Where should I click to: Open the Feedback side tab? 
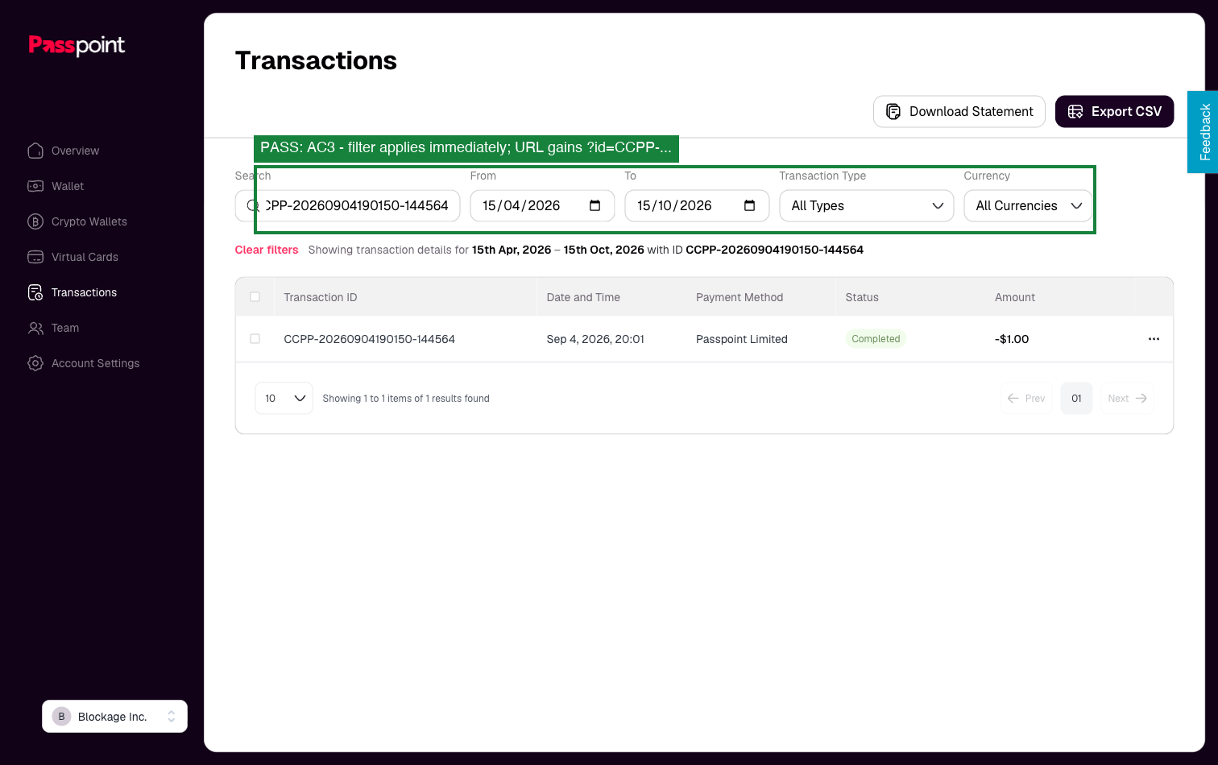(1203, 132)
